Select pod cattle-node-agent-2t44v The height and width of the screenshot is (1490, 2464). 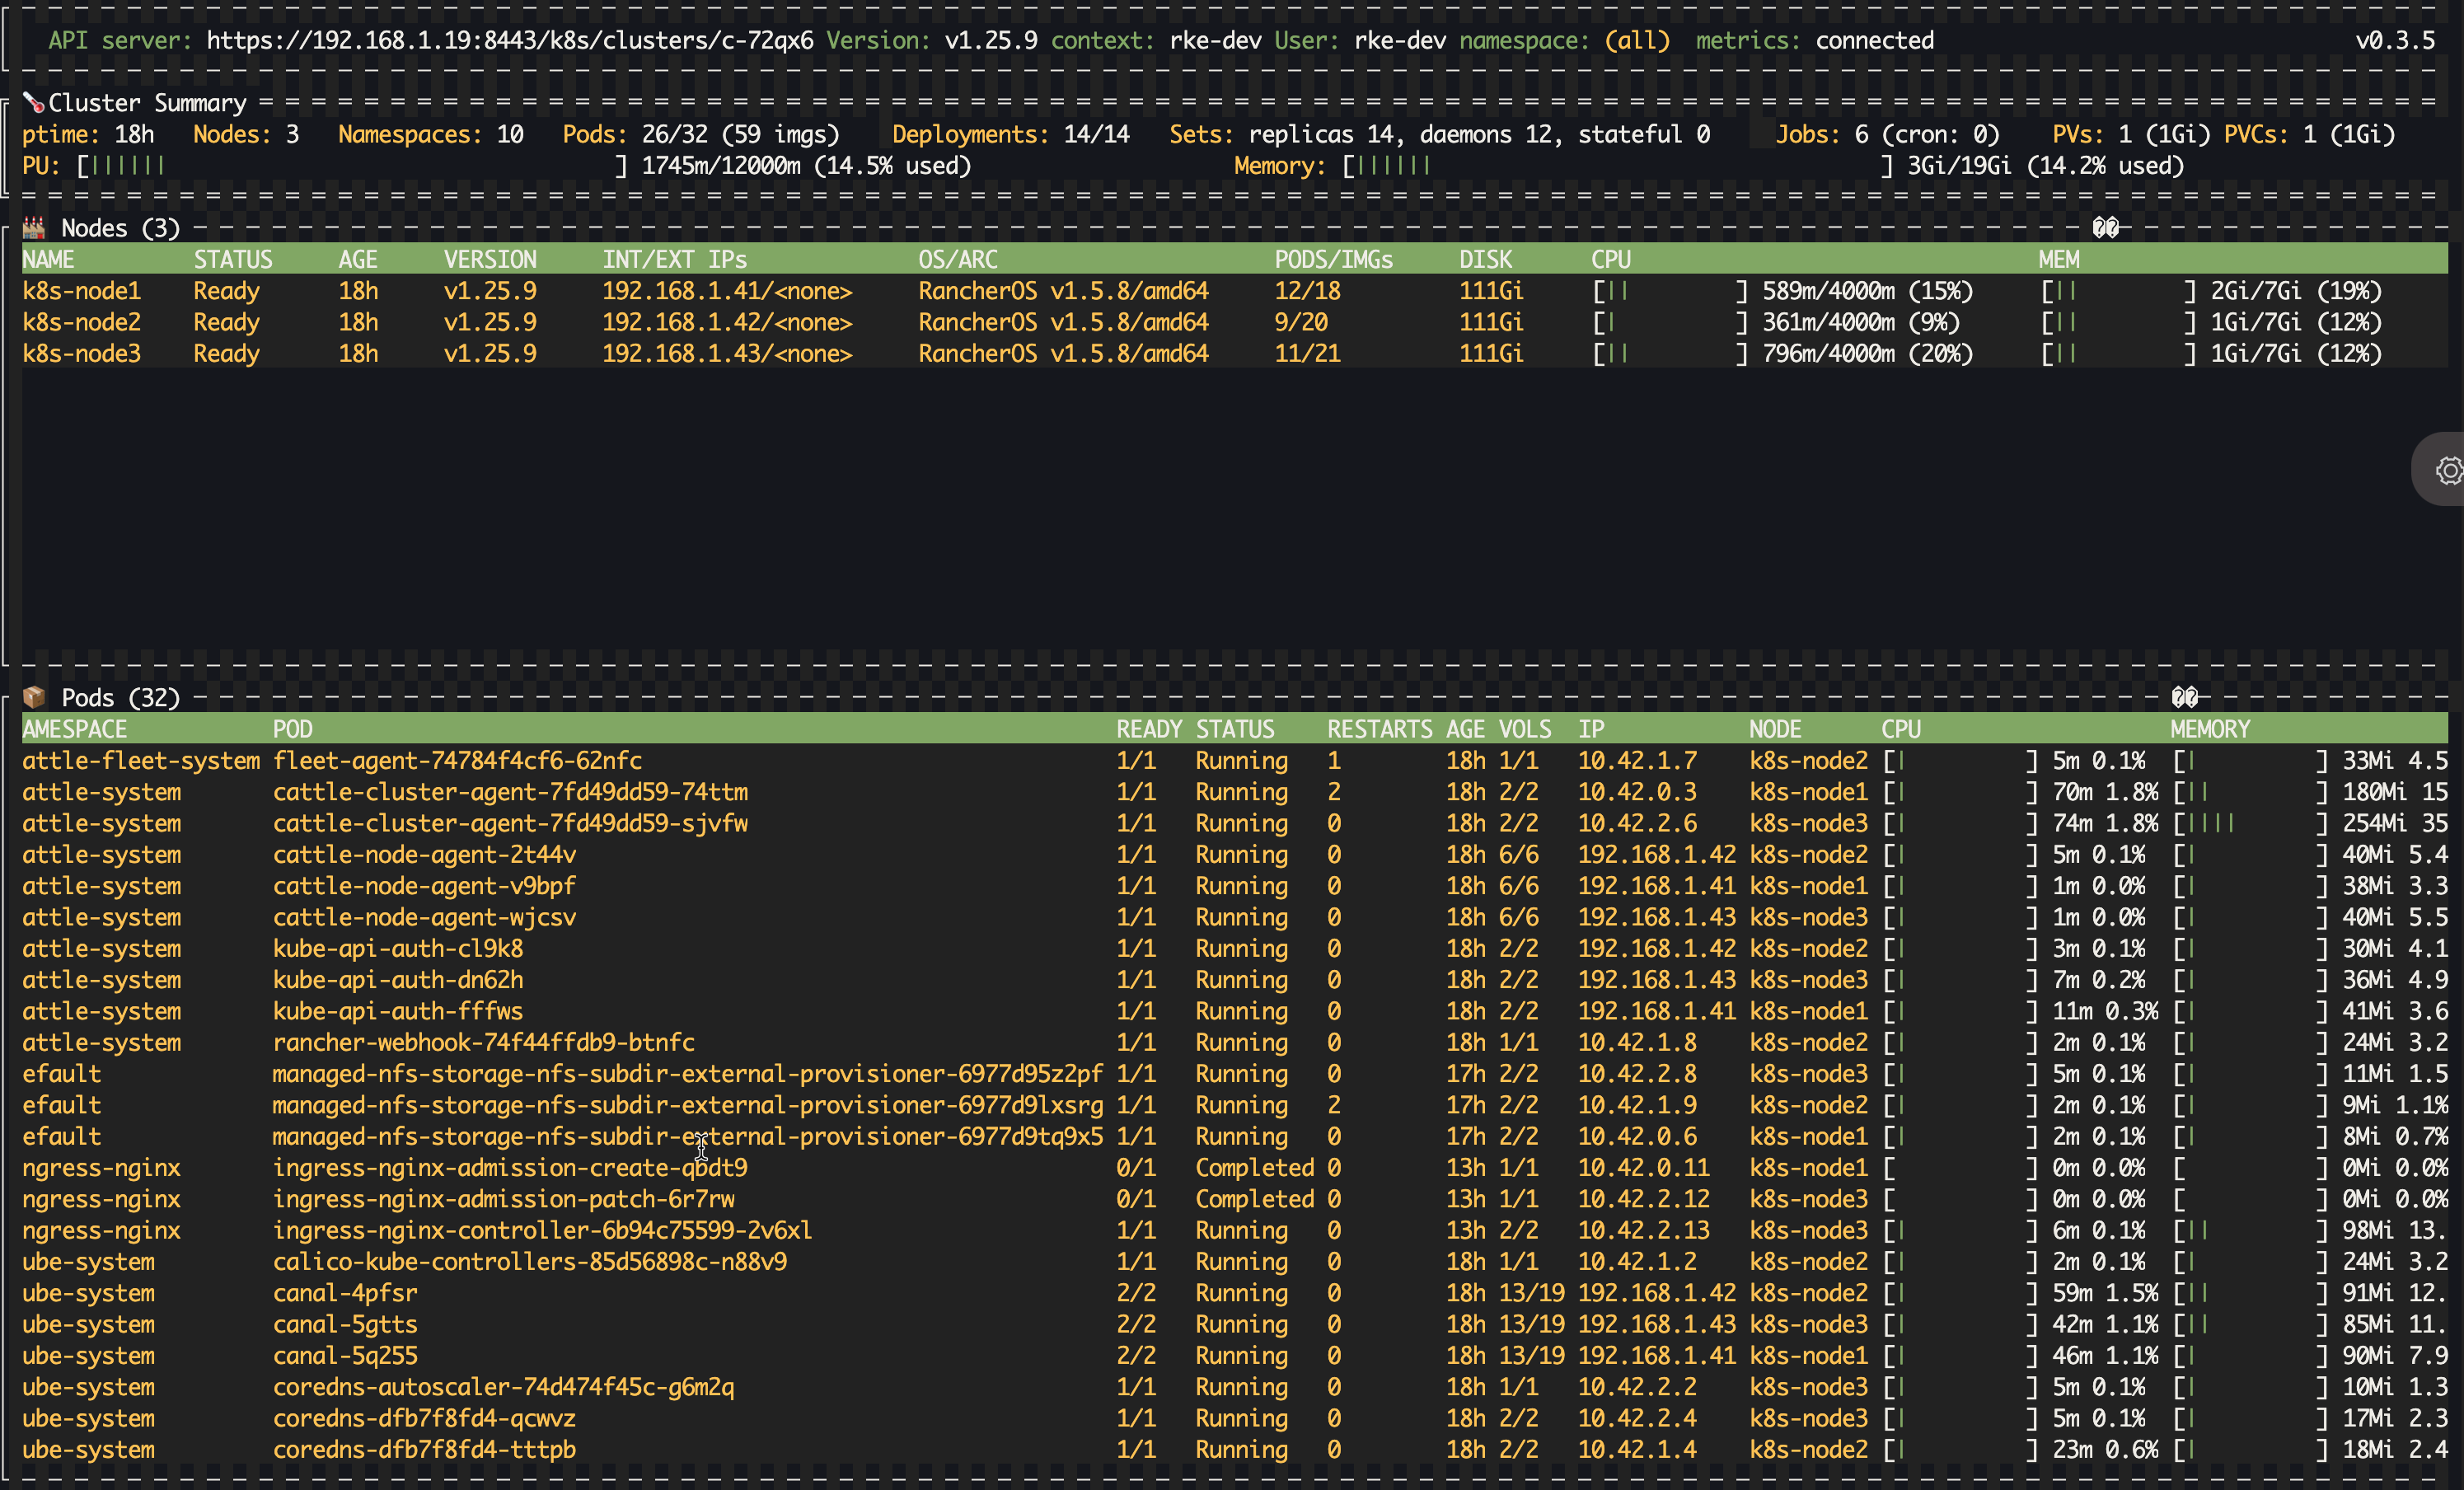(x=425, y=855)
